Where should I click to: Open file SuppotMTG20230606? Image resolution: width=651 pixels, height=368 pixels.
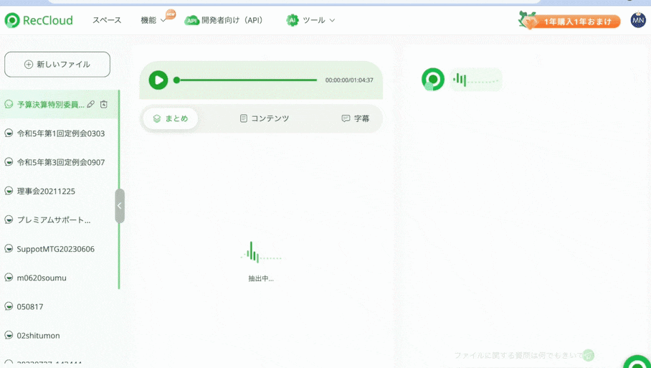pyautogui.click(x=56, y=249)
